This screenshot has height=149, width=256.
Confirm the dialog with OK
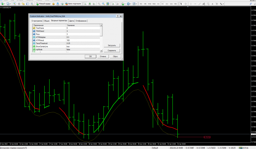[x=91, y=56]
